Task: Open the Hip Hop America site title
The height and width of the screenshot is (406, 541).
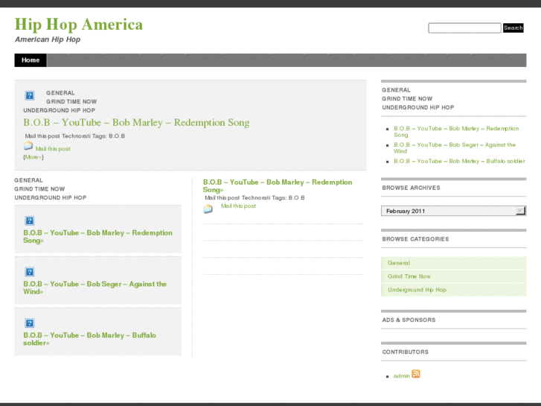Action: coord(79,25)
